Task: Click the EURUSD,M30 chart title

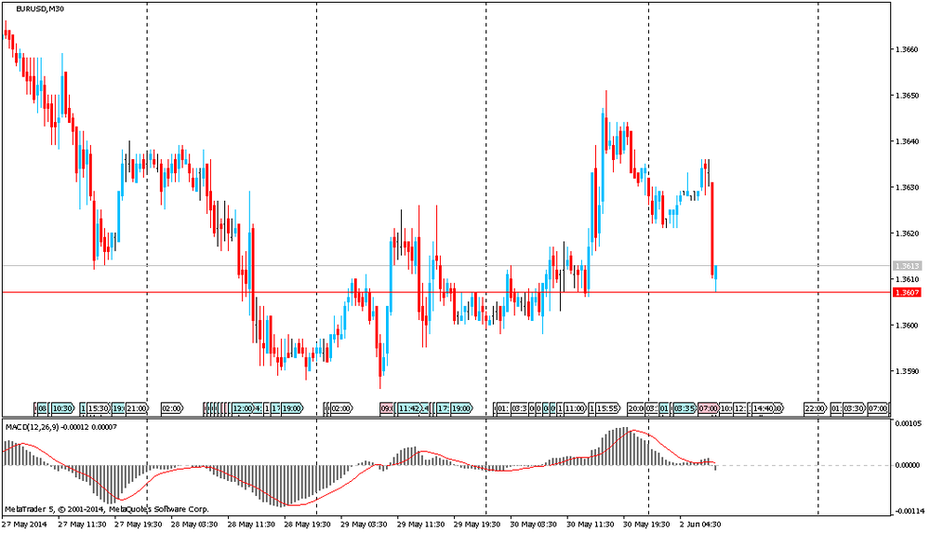Action: tap(40, 9)
